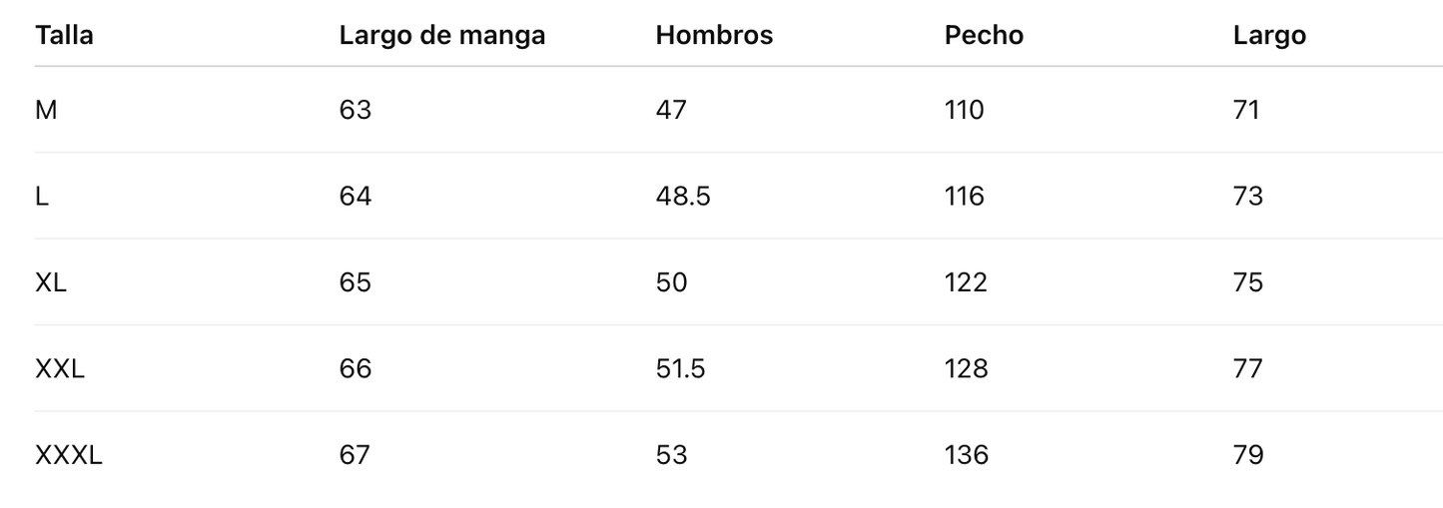Select the XXXL size row label
This screenshot has width=1443, height=508.
click(69, 456)
